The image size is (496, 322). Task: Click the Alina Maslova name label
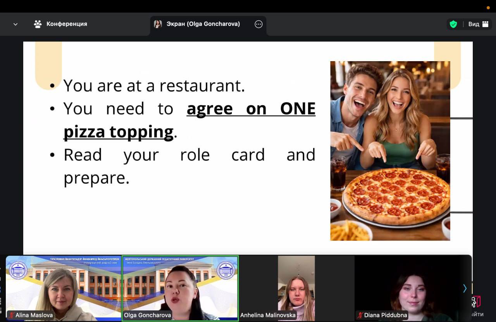click(34, 315)
